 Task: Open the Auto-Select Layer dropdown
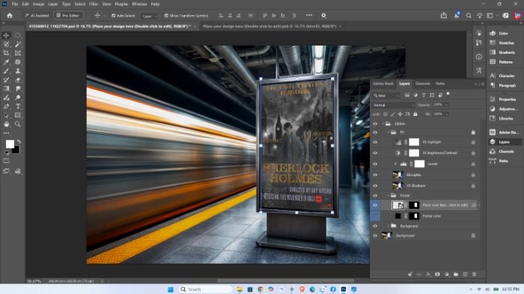pos(150,16)
